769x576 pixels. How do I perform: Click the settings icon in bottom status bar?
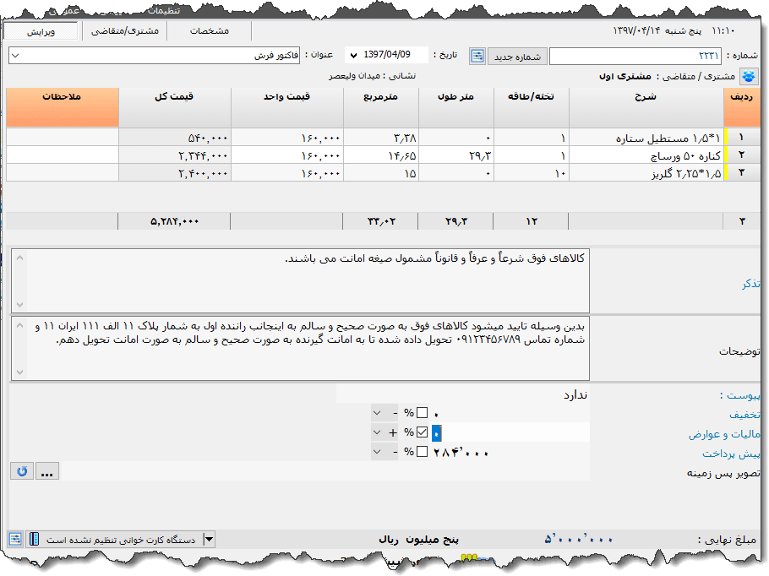tap(15, 539)
